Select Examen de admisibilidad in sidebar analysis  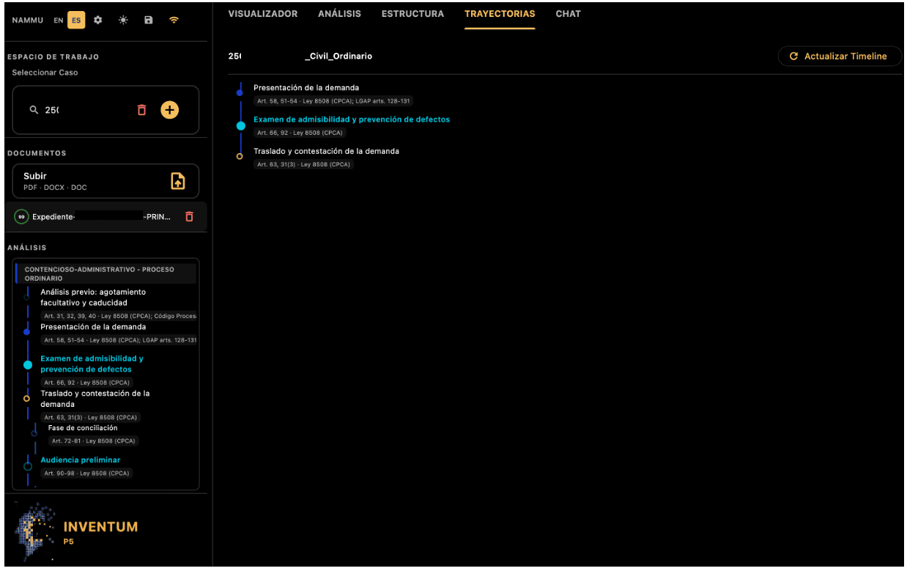click(x=92, y=364)
